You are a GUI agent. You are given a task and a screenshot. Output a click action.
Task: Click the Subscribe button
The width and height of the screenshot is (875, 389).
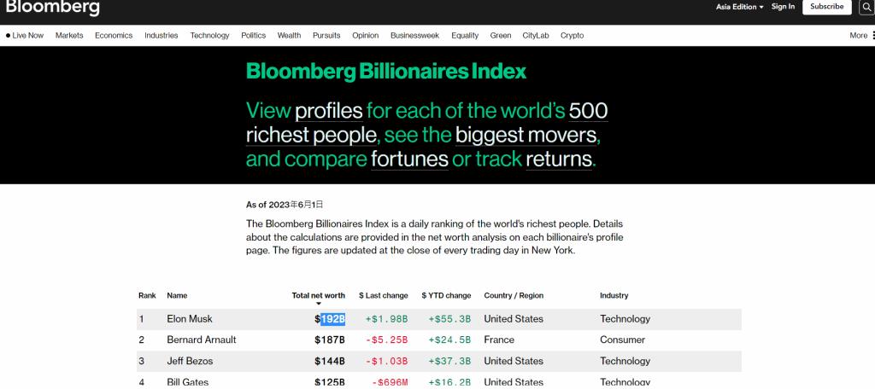[826, 7]
